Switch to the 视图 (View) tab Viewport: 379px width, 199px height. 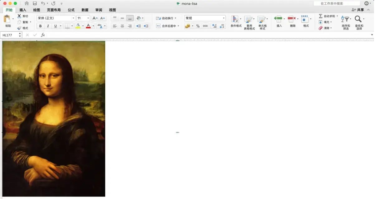113,10
